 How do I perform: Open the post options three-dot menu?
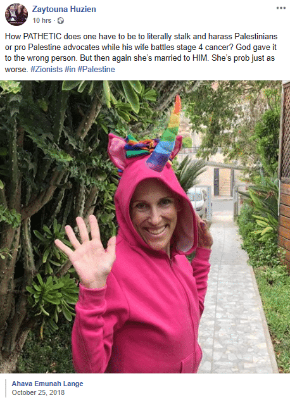tap(281, 8)
